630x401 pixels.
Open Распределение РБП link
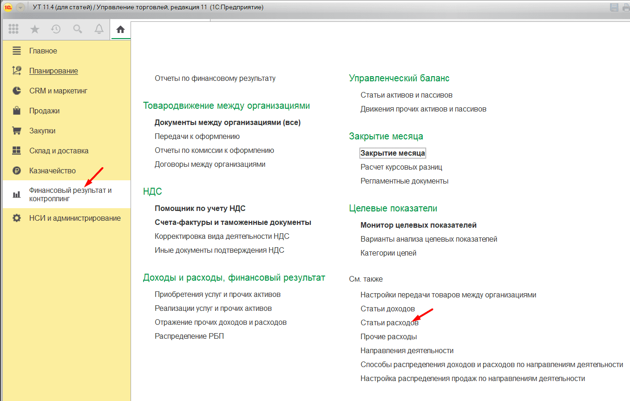click(x=189, y=336)
